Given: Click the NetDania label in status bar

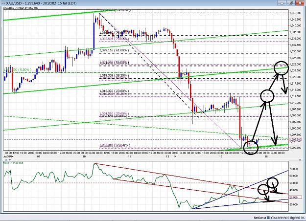Looking at the screenshot, I should tap(260, 218).
